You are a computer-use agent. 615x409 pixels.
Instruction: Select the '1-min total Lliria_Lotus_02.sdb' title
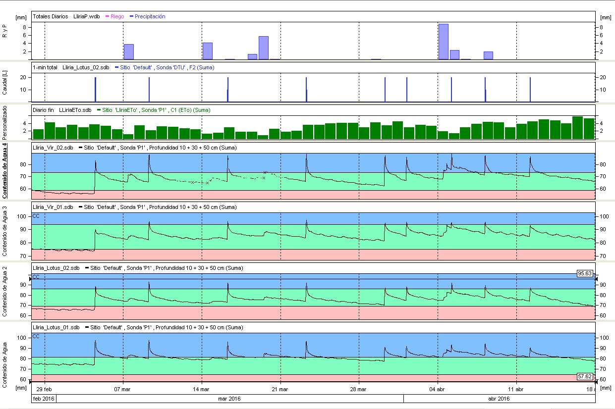coord(71,67)
